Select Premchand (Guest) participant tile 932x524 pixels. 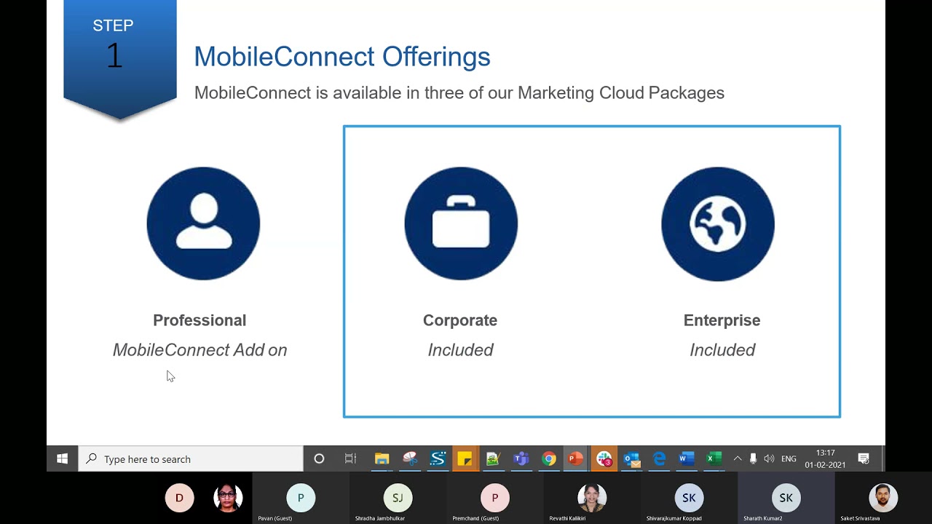pyautogui.click(x=494, y=498)
